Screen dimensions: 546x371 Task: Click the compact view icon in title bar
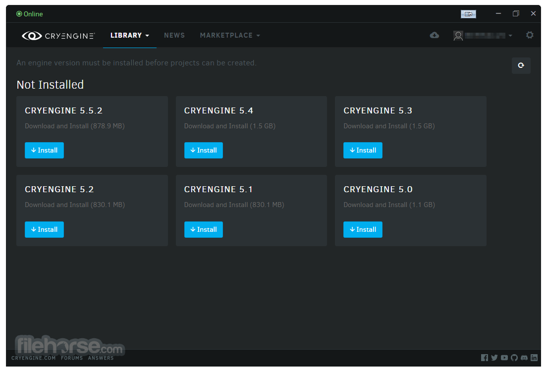click(x=468, y=14)
